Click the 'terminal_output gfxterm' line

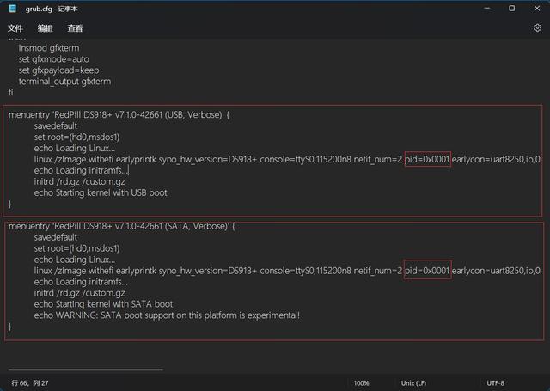pos(64,82)
